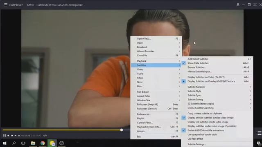Expand the Broadcast submenu
This screenshot has height=147, width=262.
coord(156,47)
